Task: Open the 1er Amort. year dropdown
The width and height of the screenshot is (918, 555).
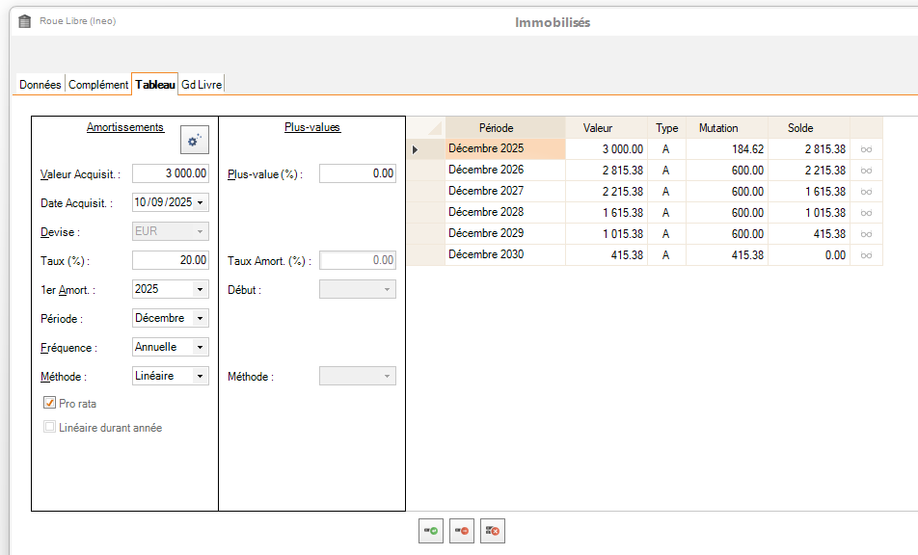Action: pos(200,289)
